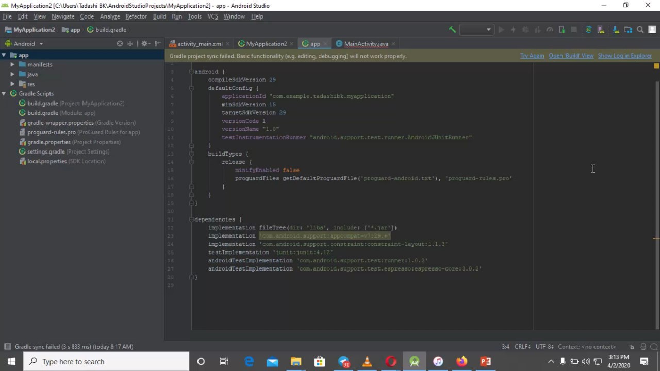Open the Android project view dropdown

click(24, 44)
